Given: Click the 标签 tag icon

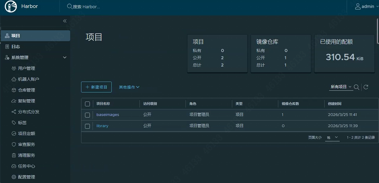Looking at the screenshot, I should [x=14, y=122].
